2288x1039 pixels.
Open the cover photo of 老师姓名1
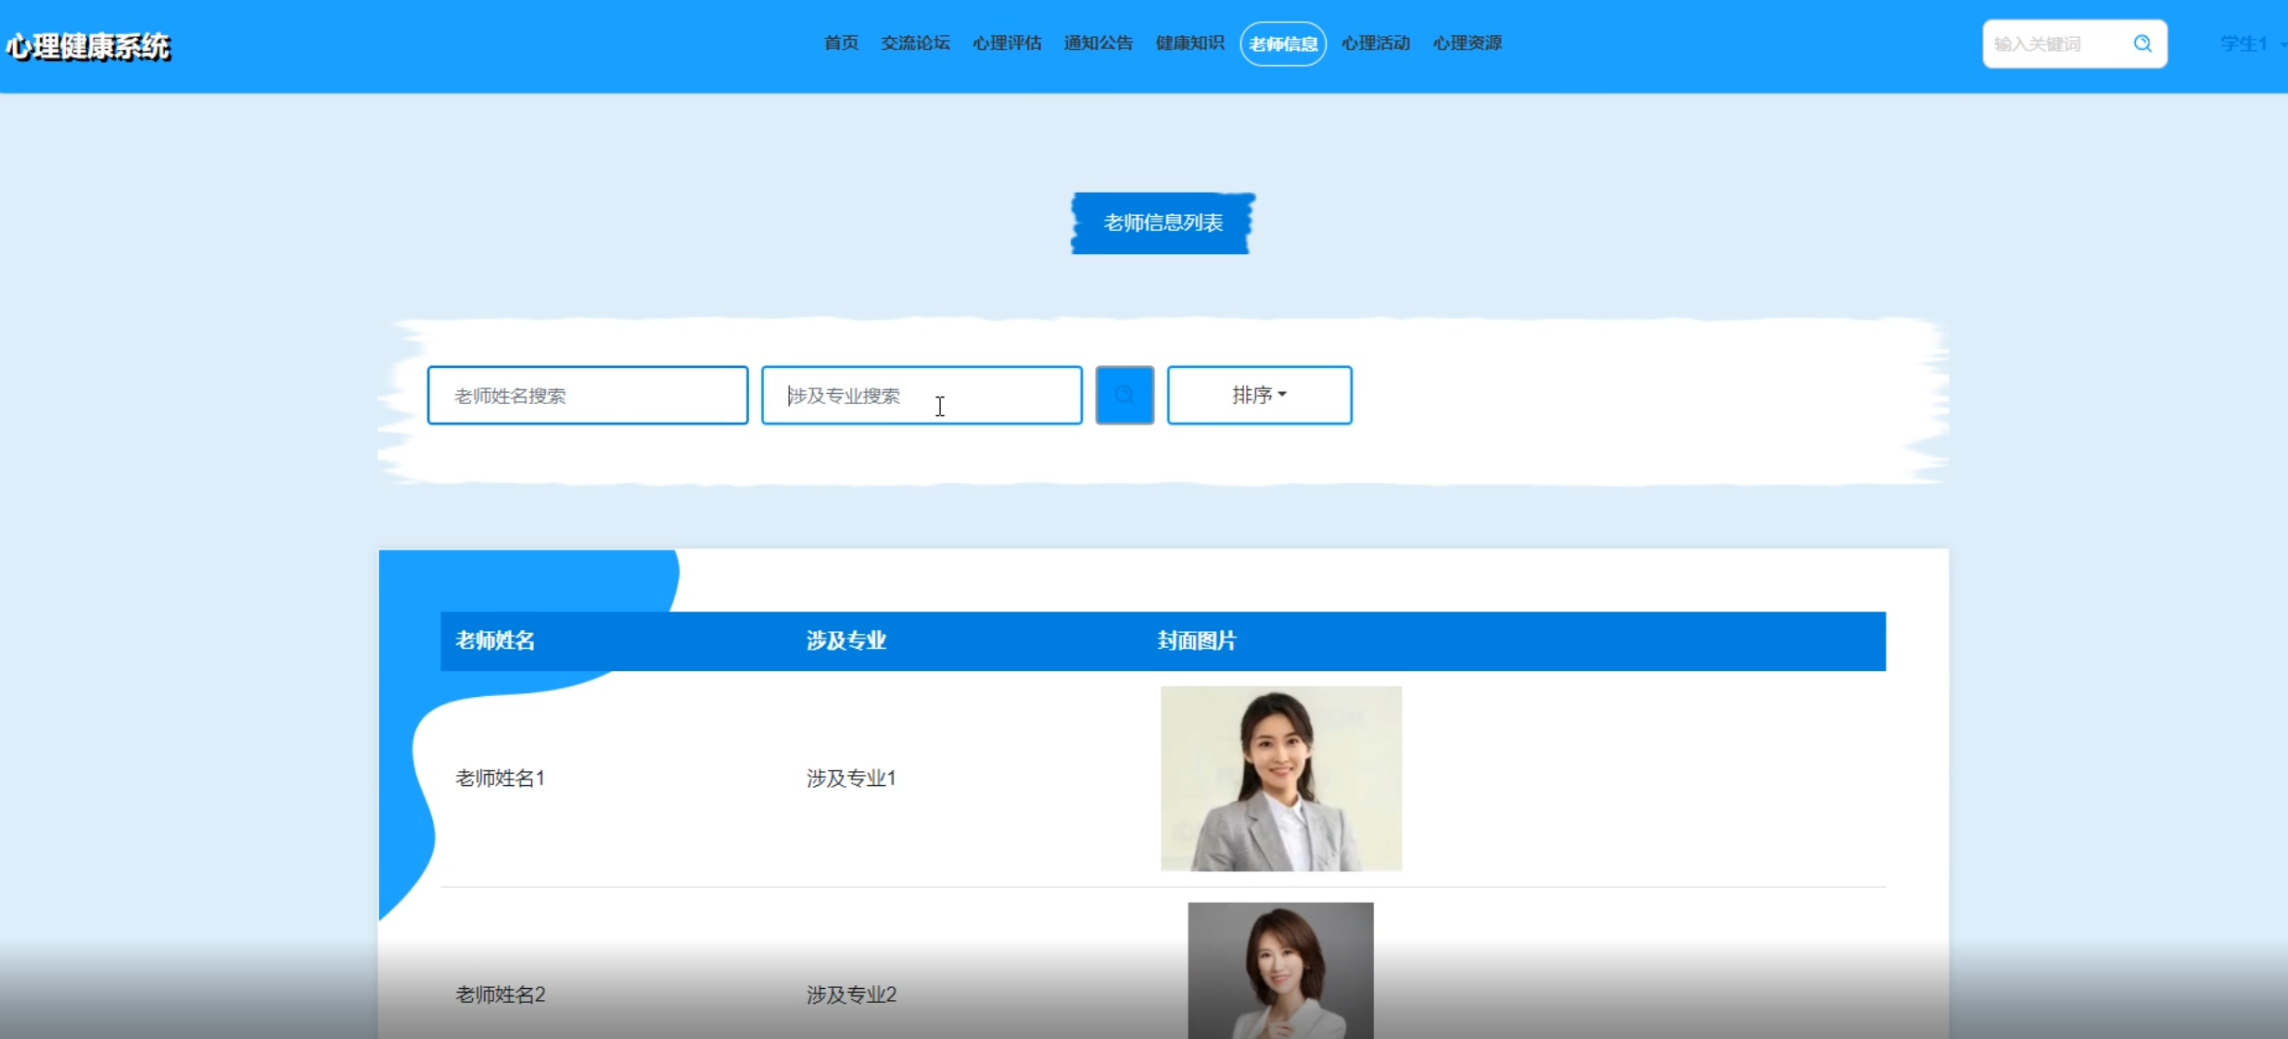tap(1280, 778)
